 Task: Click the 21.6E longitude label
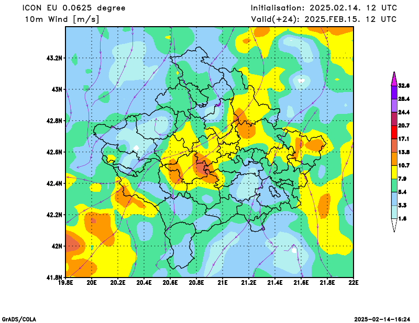pos(301,283)
